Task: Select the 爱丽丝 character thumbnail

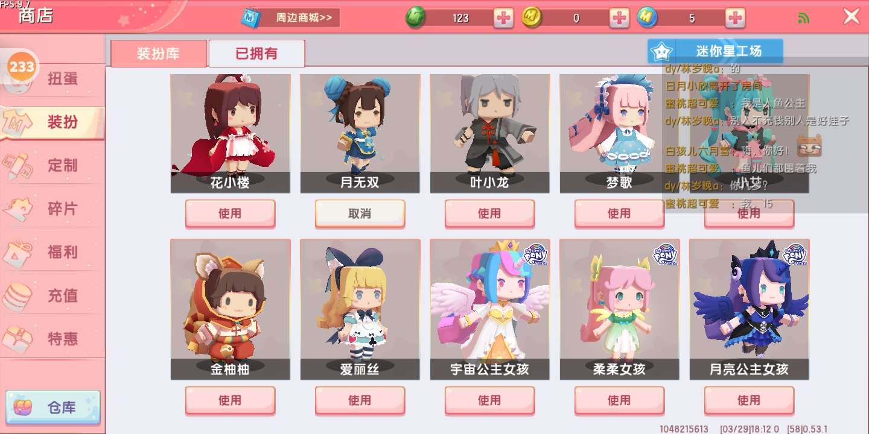Action: click(360, 309)
